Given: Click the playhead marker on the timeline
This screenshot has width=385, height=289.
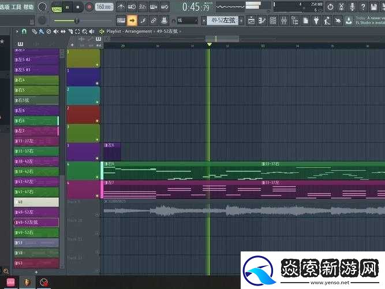Looking at the screenshot, I should [209, 45].
